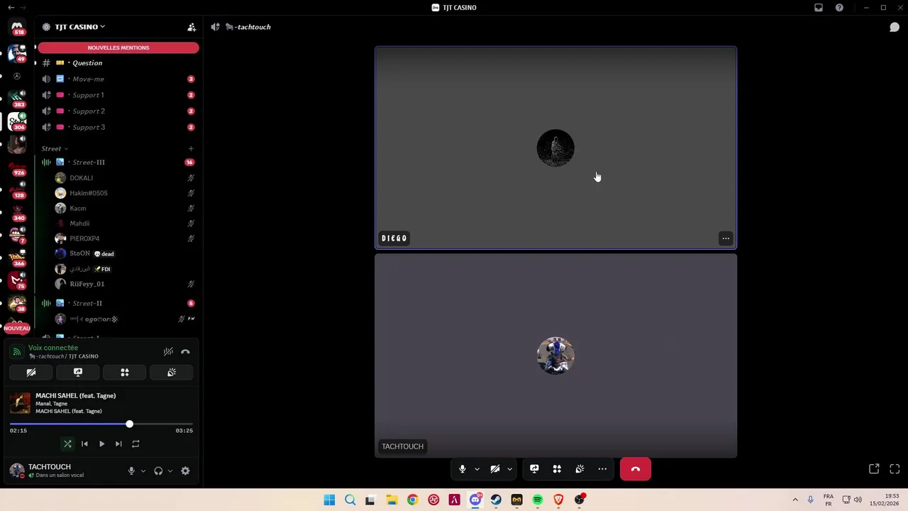The height and width of the screenshot is (511, 908).
Task: Open user settings gear icon
Action: (185, 471)
